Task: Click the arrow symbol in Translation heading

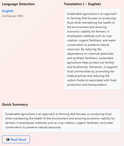Action: click(x=85, y=4)
